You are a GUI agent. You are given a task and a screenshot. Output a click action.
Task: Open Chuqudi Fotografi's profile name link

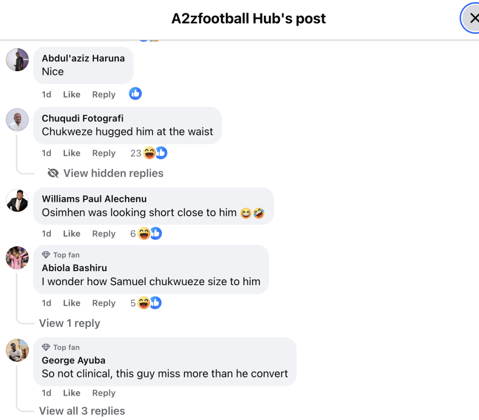(x=83, y=118)
